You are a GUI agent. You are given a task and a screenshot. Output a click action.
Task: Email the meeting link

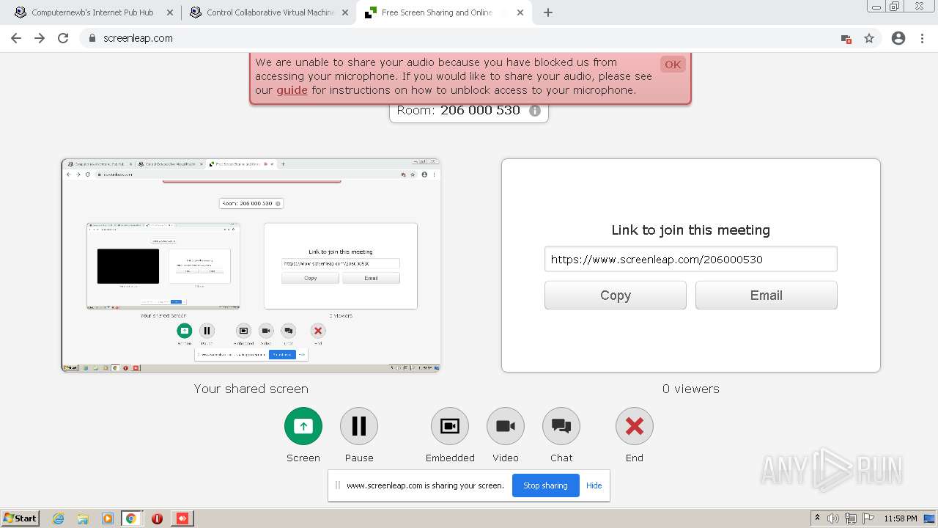[767, 296]
